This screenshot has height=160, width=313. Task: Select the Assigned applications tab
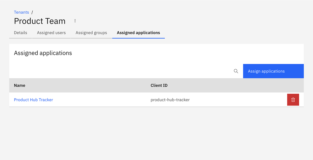(x=138, y=33)
